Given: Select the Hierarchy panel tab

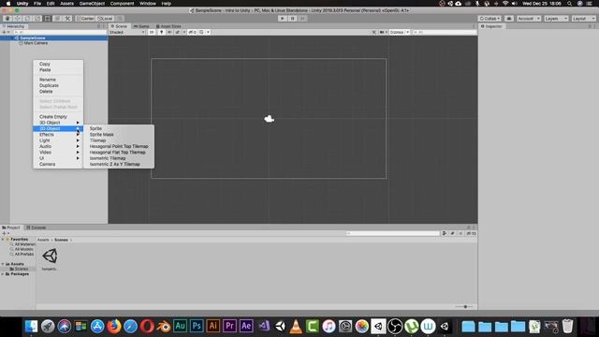Looking at the screenshot, I should tap(13, 26).
